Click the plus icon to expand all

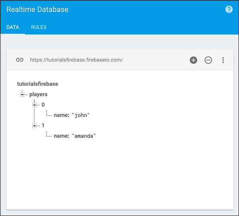pyautogui.click(x=193, y=60)
